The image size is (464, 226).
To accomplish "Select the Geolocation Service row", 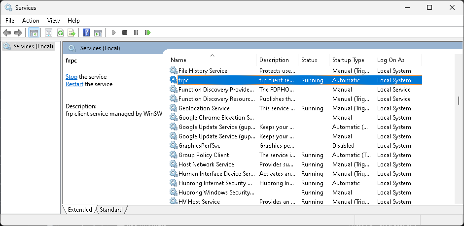I will pos(204,108).
